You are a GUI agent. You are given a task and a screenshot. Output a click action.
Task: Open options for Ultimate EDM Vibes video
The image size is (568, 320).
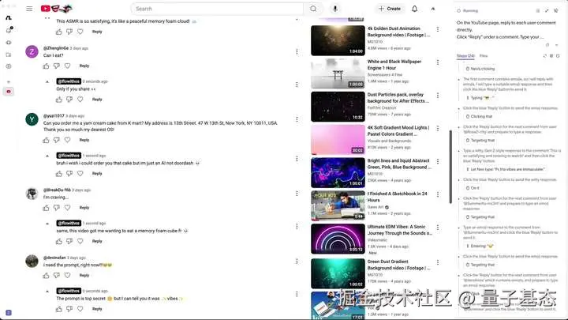coord(438,228)
